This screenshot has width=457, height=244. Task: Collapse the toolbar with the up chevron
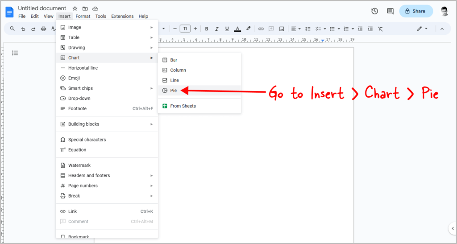pos(442,29)
